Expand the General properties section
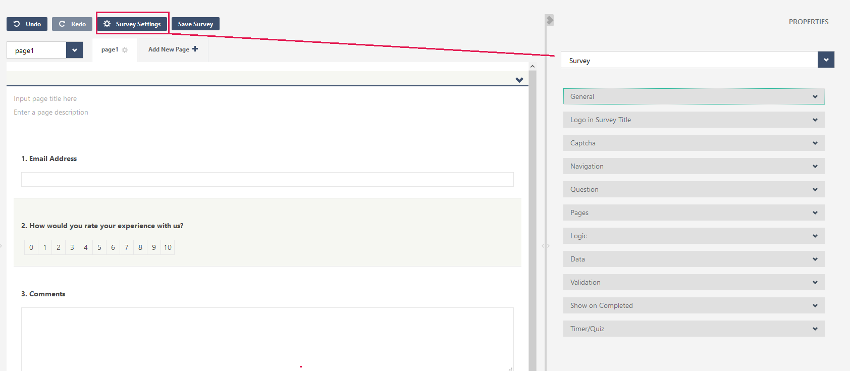This screenshot has width=850, height=371. 694,96
